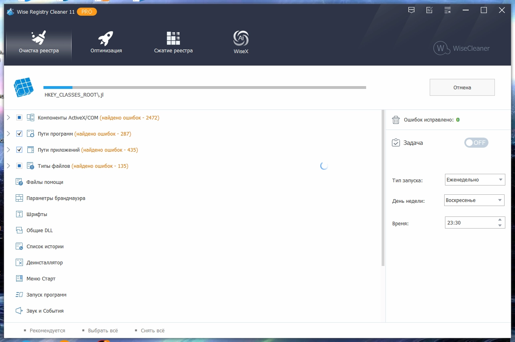Toggle the Компоненты ActiveX/COM checkbox
Viewport: 515px width, 342px height.
click(x=19, y=118)
